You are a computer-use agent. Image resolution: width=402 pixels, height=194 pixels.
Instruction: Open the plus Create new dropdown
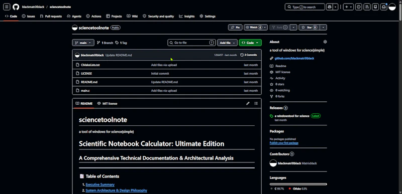348,7
